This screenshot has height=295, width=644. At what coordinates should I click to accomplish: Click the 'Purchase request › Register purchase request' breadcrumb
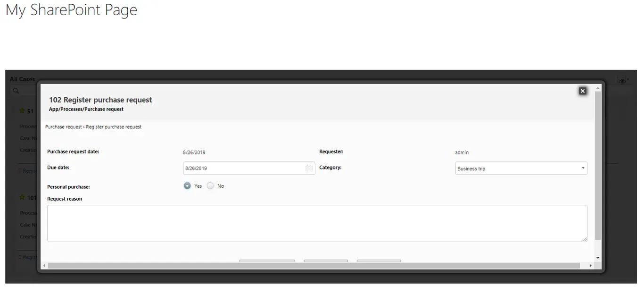93,127
